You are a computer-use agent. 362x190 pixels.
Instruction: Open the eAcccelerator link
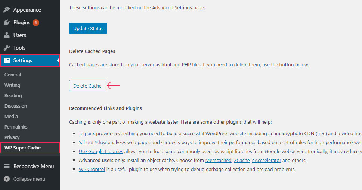point(267,160)
